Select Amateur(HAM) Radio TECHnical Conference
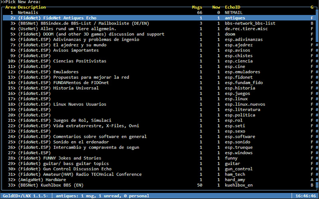Image resolution: width=319 pixels, height=199 pixels. click(159, 174)
